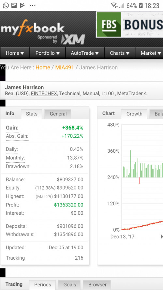Follow the Home breadcrumb link
The width and height of the screenshot is (163, 290).
point(43,68)
